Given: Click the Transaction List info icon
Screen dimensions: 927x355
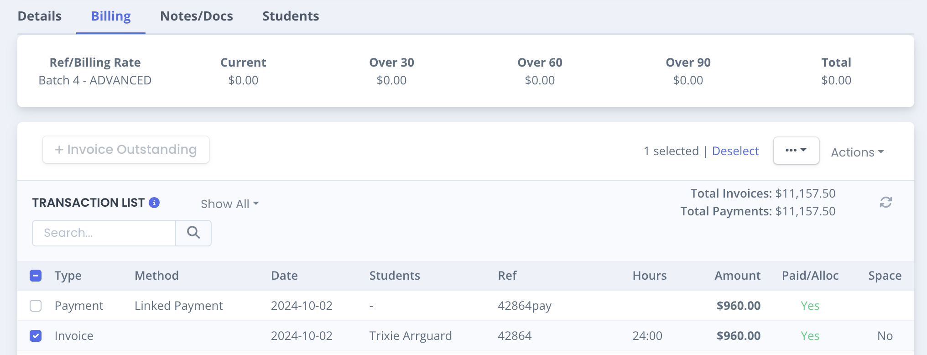Looking at the screenshot, I should coord(154,203).
